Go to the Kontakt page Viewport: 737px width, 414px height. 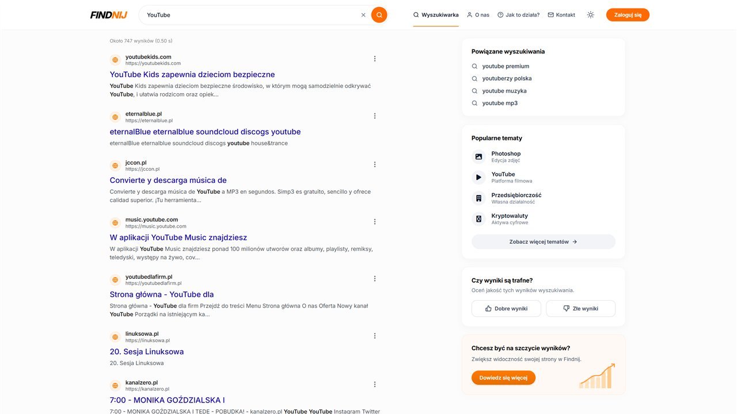(561, 15)
